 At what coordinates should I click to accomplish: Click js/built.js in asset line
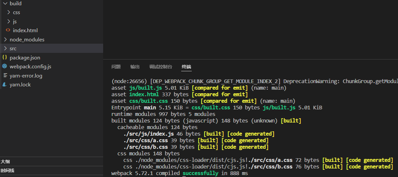click(x=146, y=88)
